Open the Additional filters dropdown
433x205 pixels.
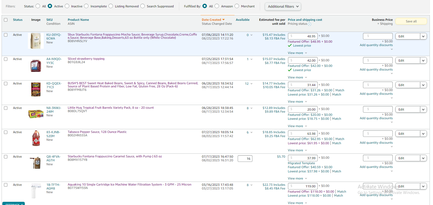click(x=283, y=6)
